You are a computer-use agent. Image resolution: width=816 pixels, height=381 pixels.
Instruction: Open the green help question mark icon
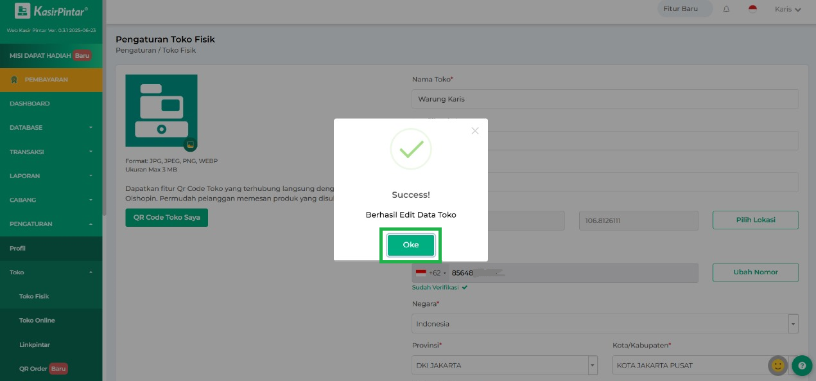[x=802, y=366]
